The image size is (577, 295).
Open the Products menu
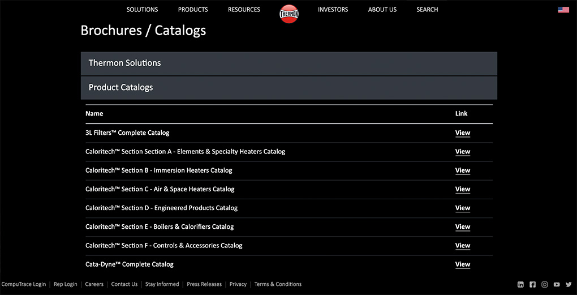pos(193,10)
